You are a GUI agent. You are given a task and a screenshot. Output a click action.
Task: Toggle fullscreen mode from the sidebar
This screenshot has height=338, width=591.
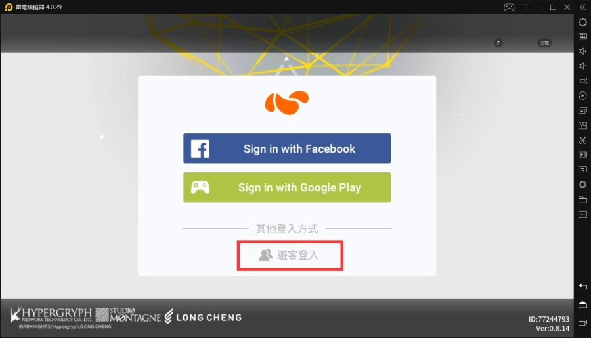[582, 81]
